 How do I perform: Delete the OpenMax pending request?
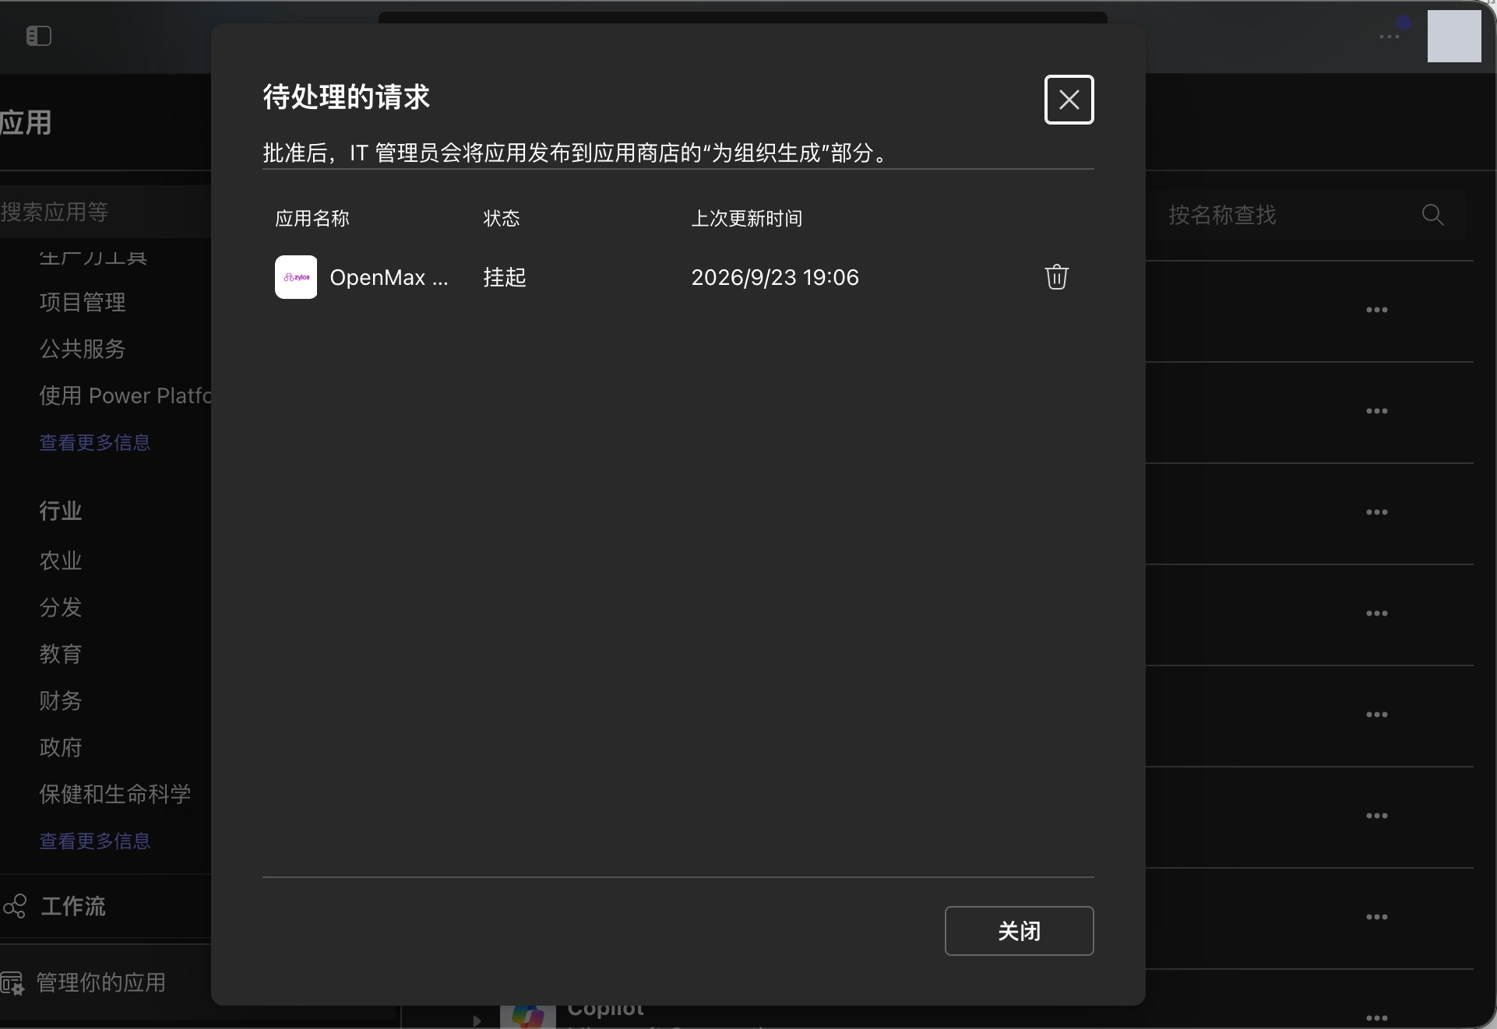click(x=1056, y=277)
